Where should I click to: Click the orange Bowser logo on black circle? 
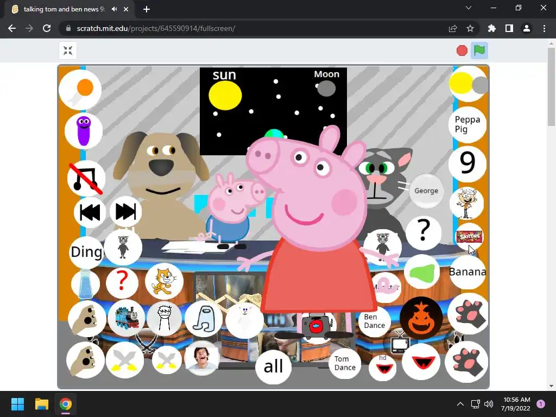pyautogui.click(x=421, y=318)
